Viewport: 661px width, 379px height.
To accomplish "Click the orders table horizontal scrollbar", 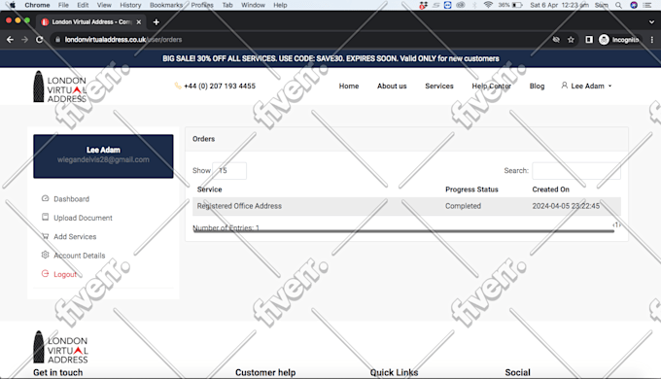I will (403, 231).
